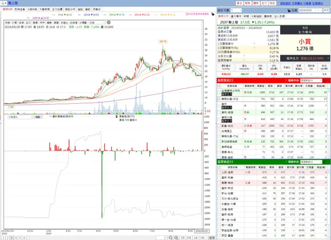Switch to the 主力地圖 tab
This screenshot has width=331, height=240.
tap(57, 9)
